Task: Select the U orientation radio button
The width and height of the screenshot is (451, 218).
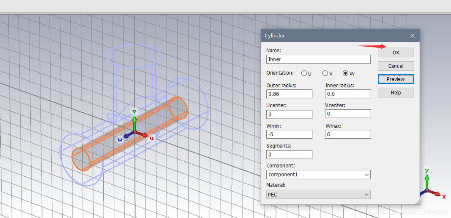Action: [304, 73]
